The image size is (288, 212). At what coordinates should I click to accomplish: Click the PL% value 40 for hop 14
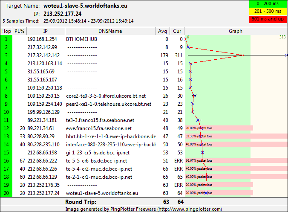pyautogui.click(x=23, y=145)
